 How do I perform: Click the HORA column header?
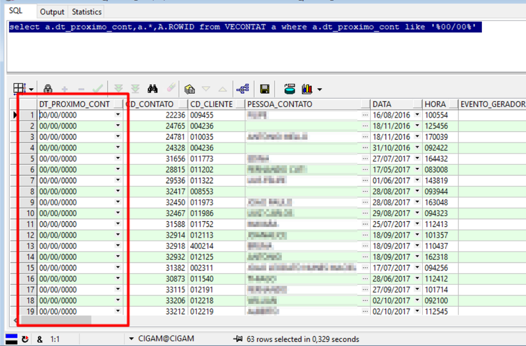click(x=435, y=104)
